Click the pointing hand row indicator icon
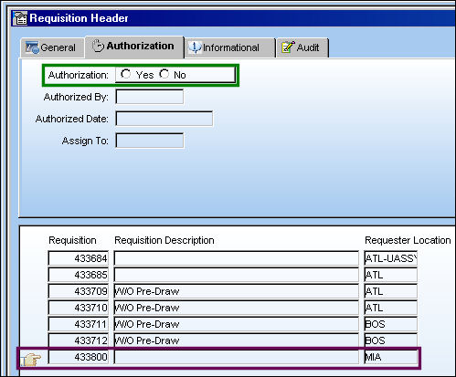This screenshot has width=456, height=377. coord(31,359)
